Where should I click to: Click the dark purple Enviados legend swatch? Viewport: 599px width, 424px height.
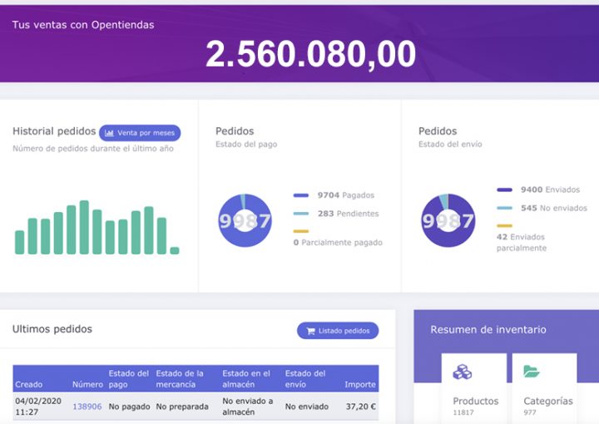[504, 190]
